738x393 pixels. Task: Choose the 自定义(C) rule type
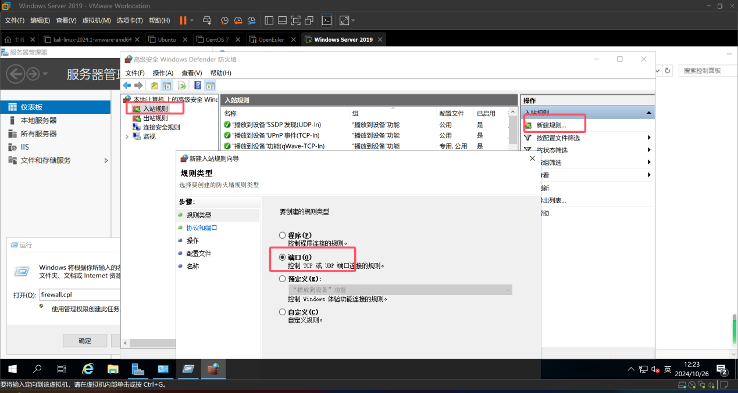click(x=283, y=312)
